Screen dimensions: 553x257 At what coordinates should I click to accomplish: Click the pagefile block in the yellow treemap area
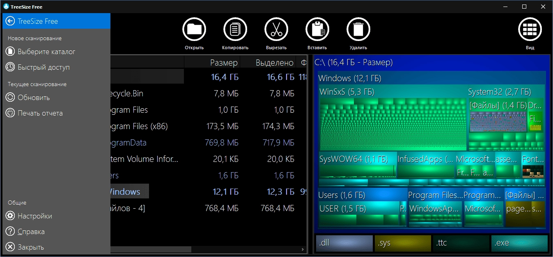tap(518, 214)
